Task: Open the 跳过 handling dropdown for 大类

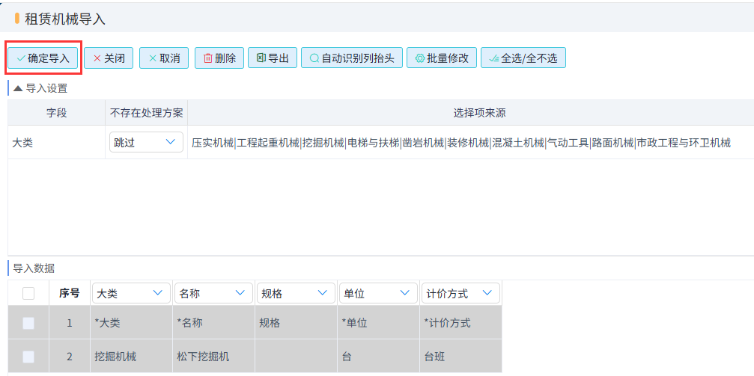Action: tap(146, 142)
